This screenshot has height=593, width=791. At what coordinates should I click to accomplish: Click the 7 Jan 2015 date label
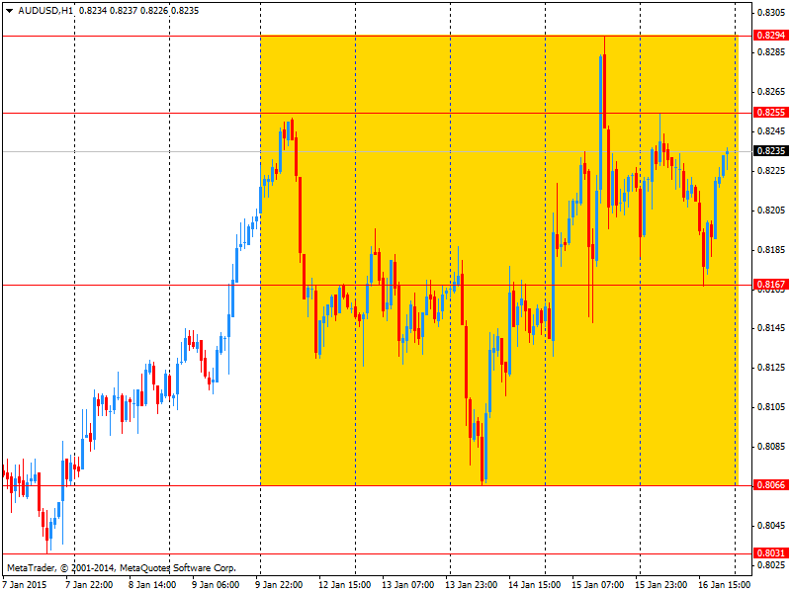(27, 584)
